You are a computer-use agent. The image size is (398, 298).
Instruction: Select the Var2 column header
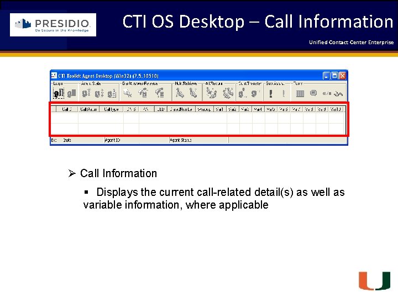point(233,109)
